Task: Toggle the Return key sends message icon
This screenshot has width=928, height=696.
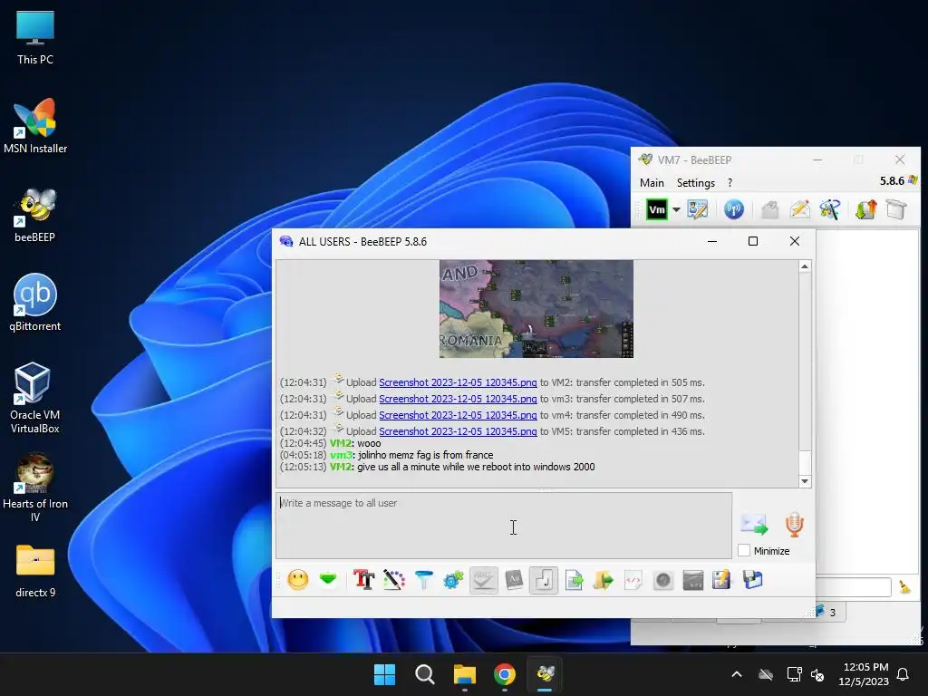Action: click(544, 580)
